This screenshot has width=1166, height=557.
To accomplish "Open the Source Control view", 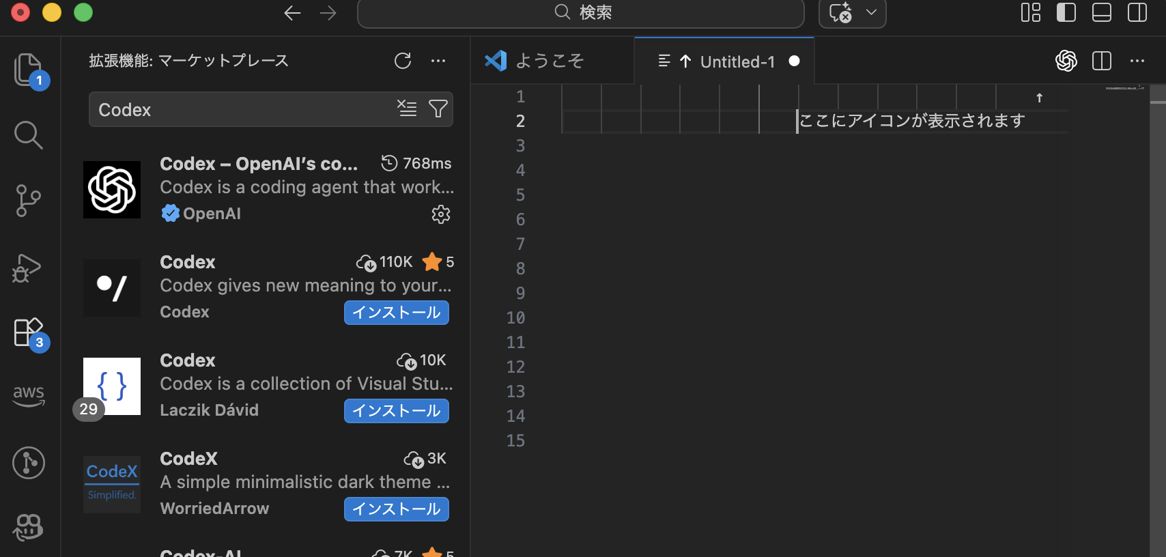I will pos(28,201).
